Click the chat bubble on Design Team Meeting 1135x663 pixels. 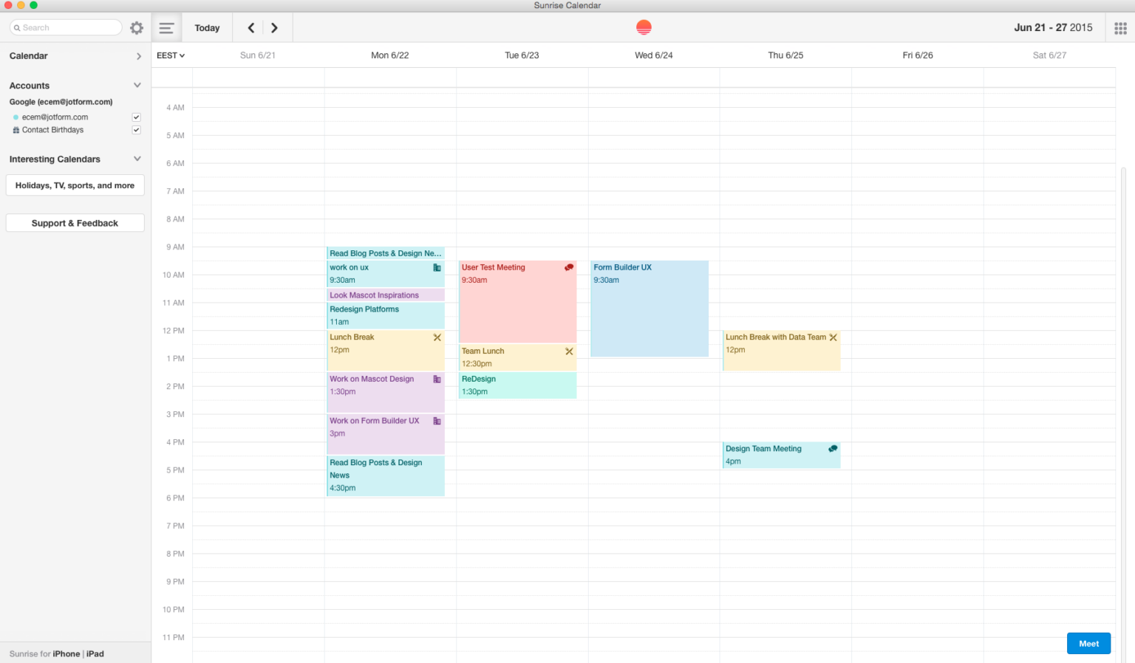point(833,448)
